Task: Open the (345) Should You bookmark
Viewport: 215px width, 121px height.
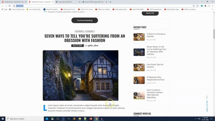Action: [x=68, y=9]
